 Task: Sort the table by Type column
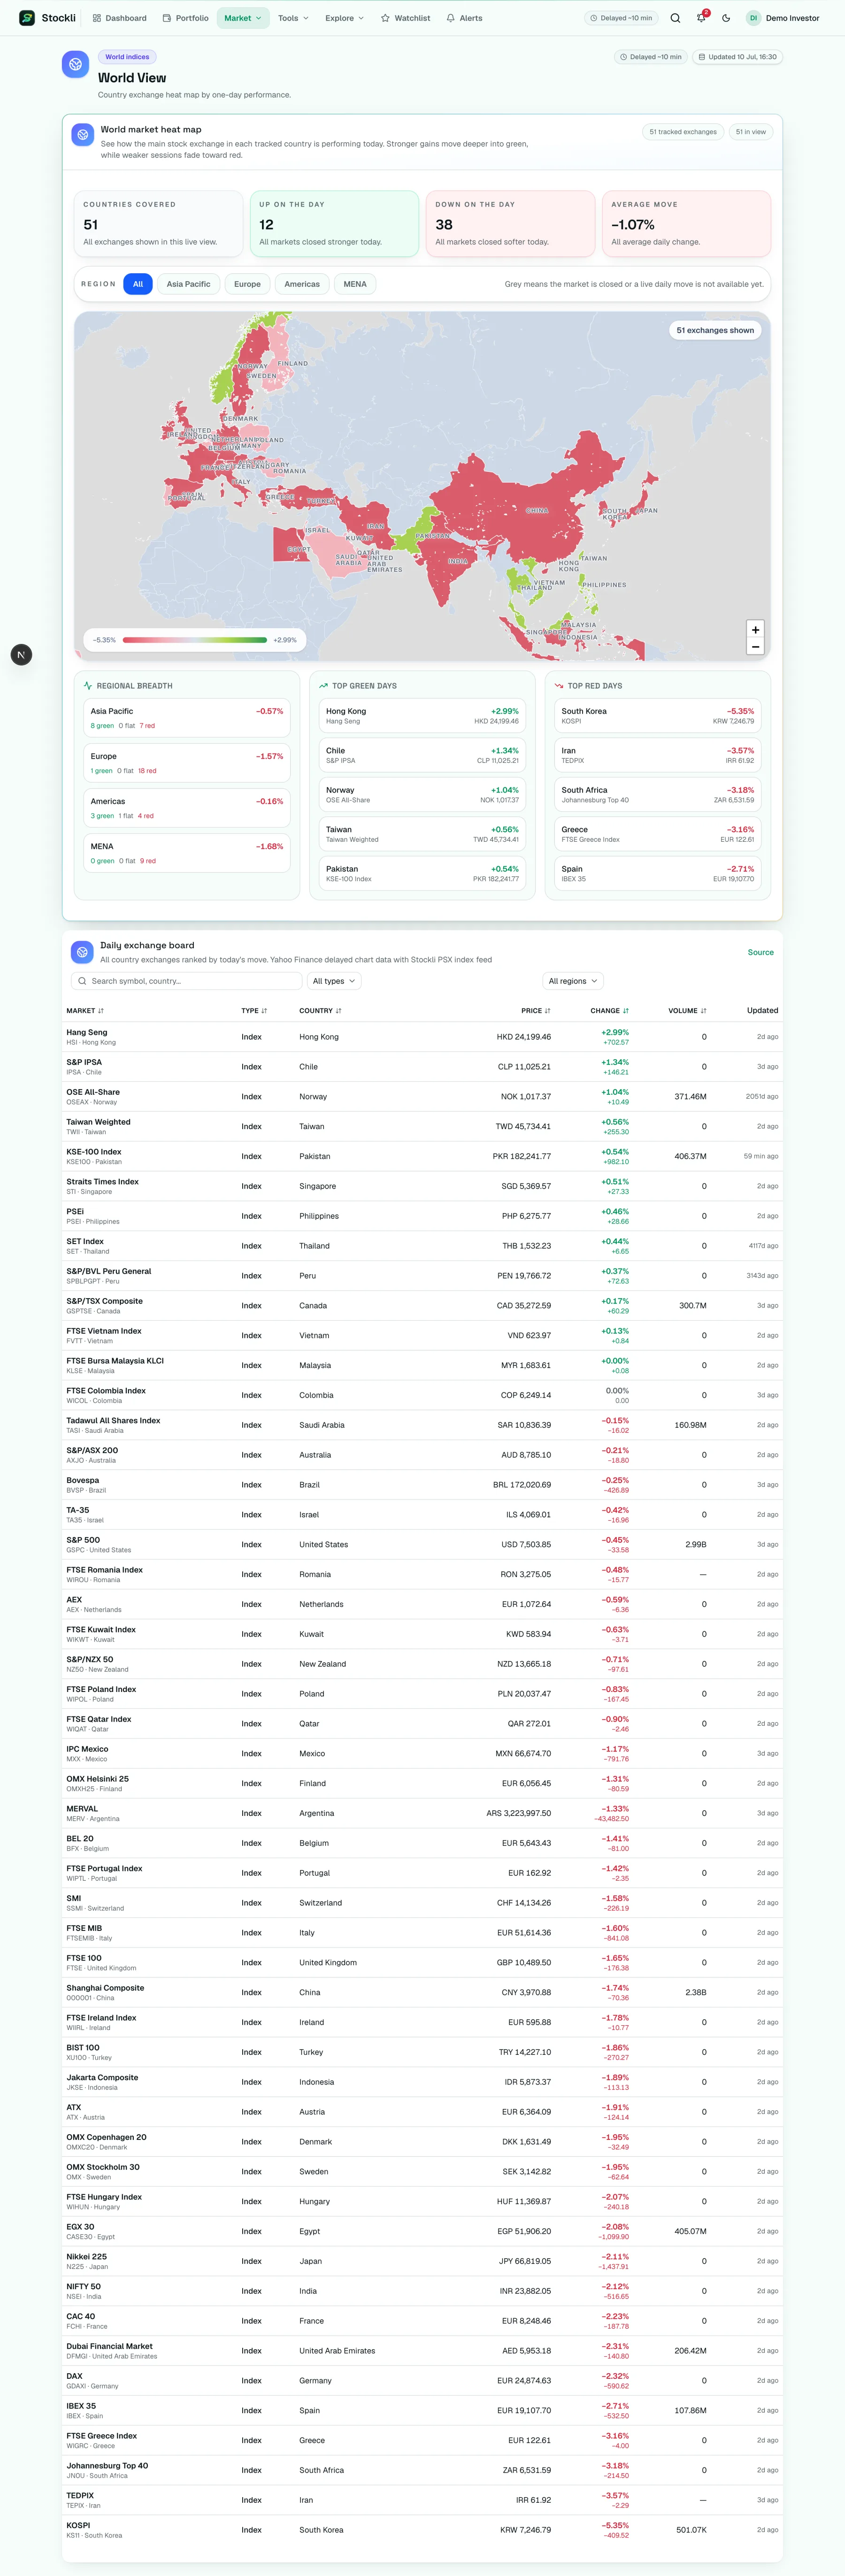pyautogui.click(x=254, y=1011)
